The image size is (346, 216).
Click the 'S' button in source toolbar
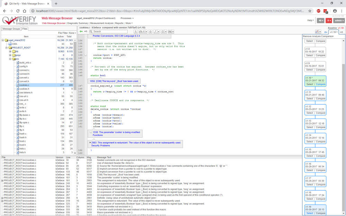136,32
